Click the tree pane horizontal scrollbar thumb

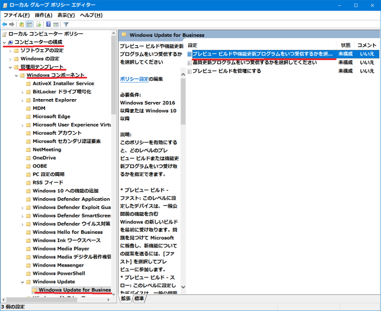point(42,300)
